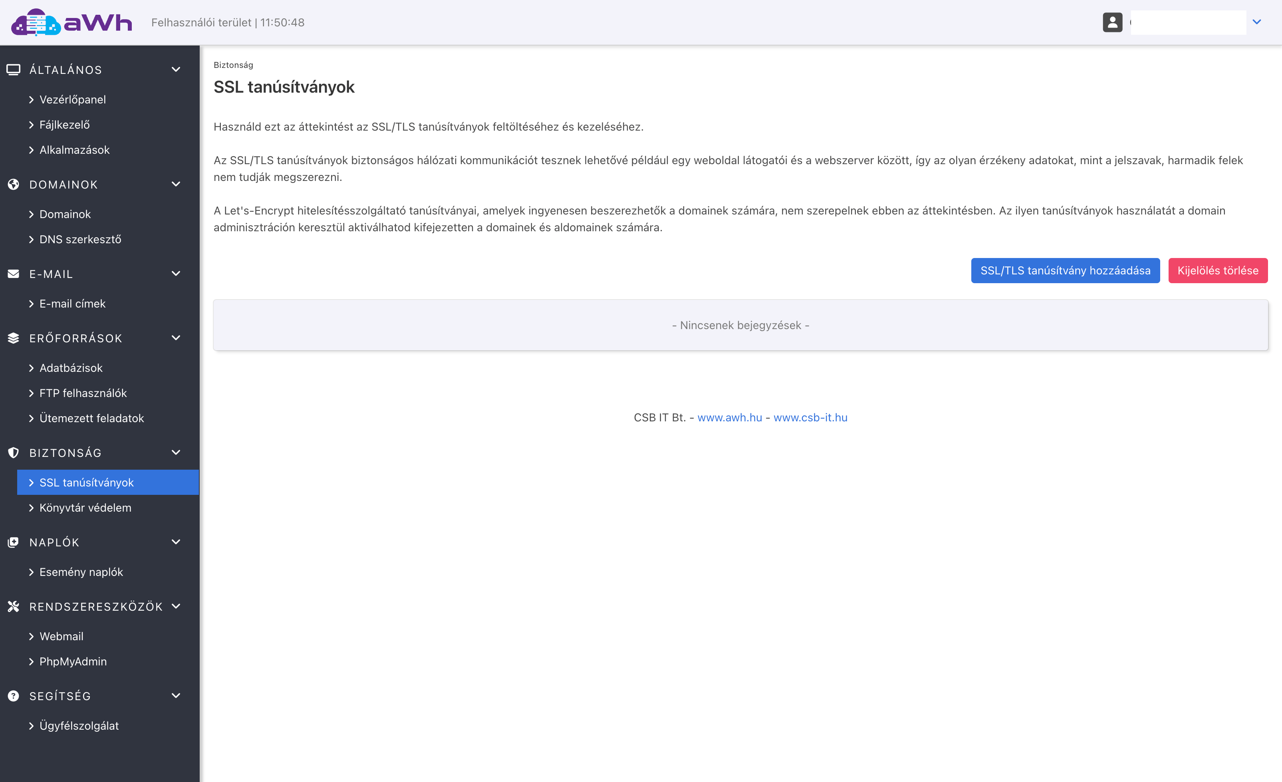Open Vezérlőpanel in the sidebar
Screen dimensions: 1282x782
click(x=108, y=99)
